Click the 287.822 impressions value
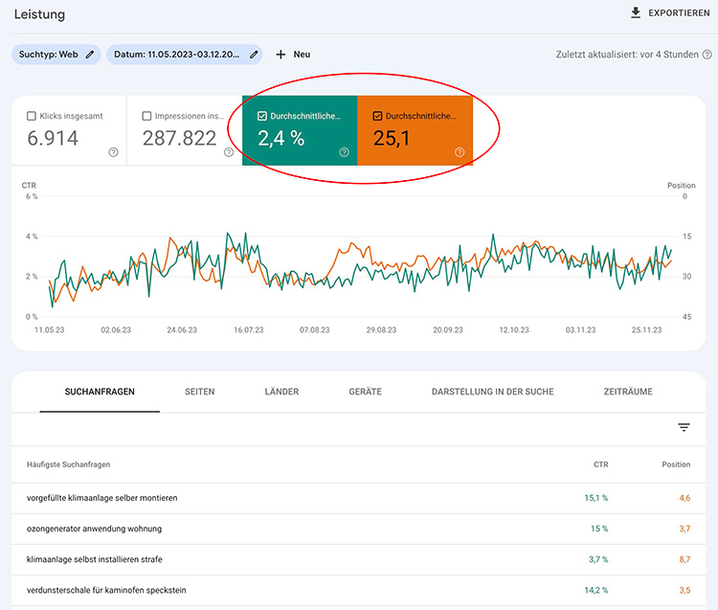 (x=180, y=138)
